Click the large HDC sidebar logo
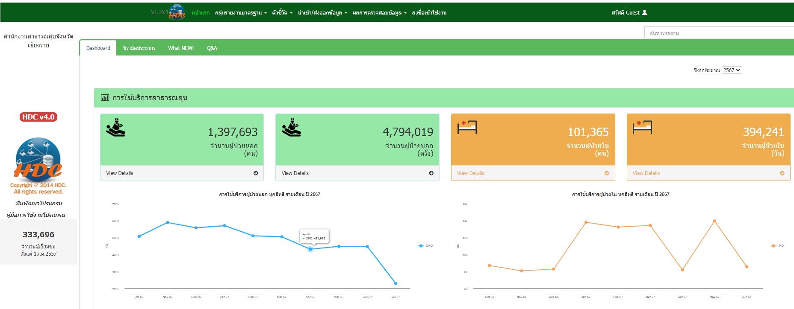This screenshot has height=309, width=794. [38, 158]
